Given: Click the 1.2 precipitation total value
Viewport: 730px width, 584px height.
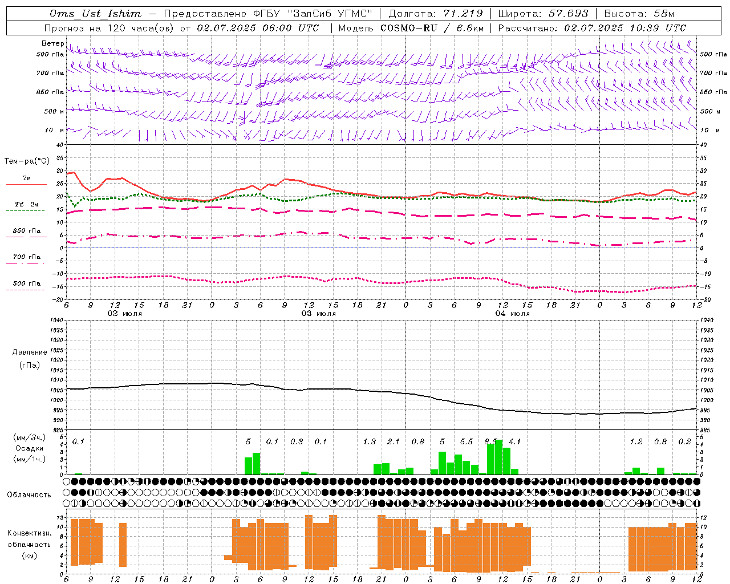Looking at the screenshot, I should [636, 441].
